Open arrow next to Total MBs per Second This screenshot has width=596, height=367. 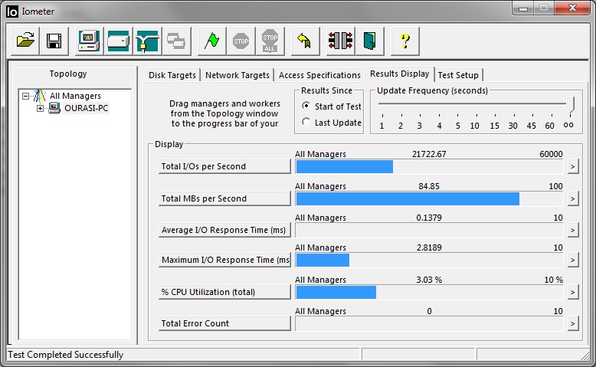(573, 199)
